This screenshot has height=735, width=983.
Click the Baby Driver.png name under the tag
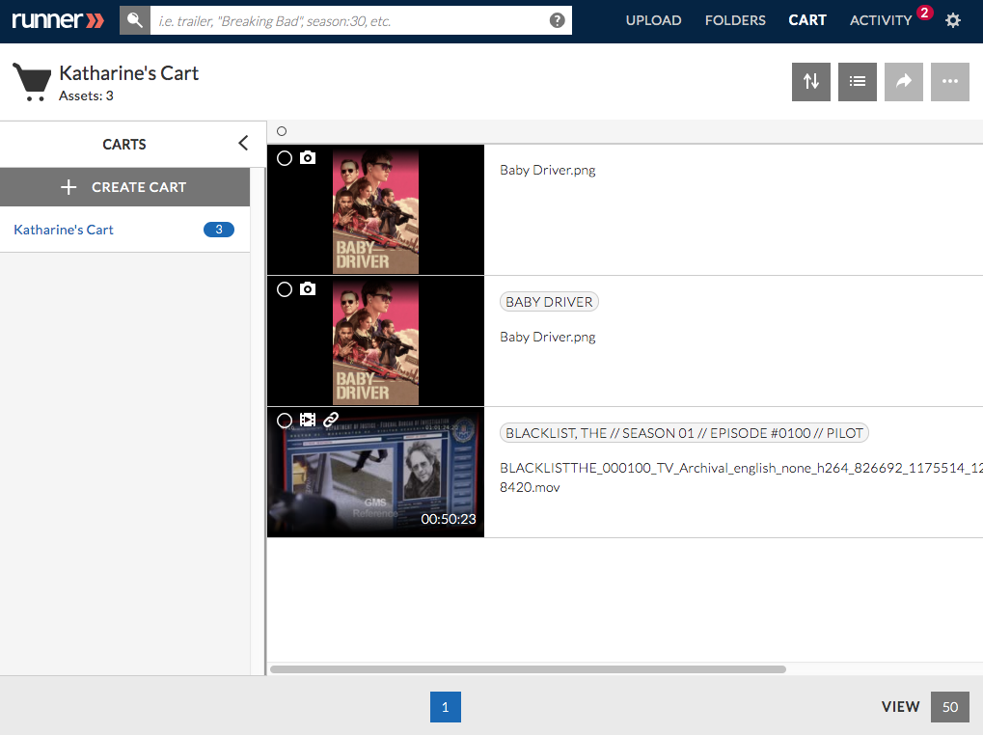[x=547, y=337]
